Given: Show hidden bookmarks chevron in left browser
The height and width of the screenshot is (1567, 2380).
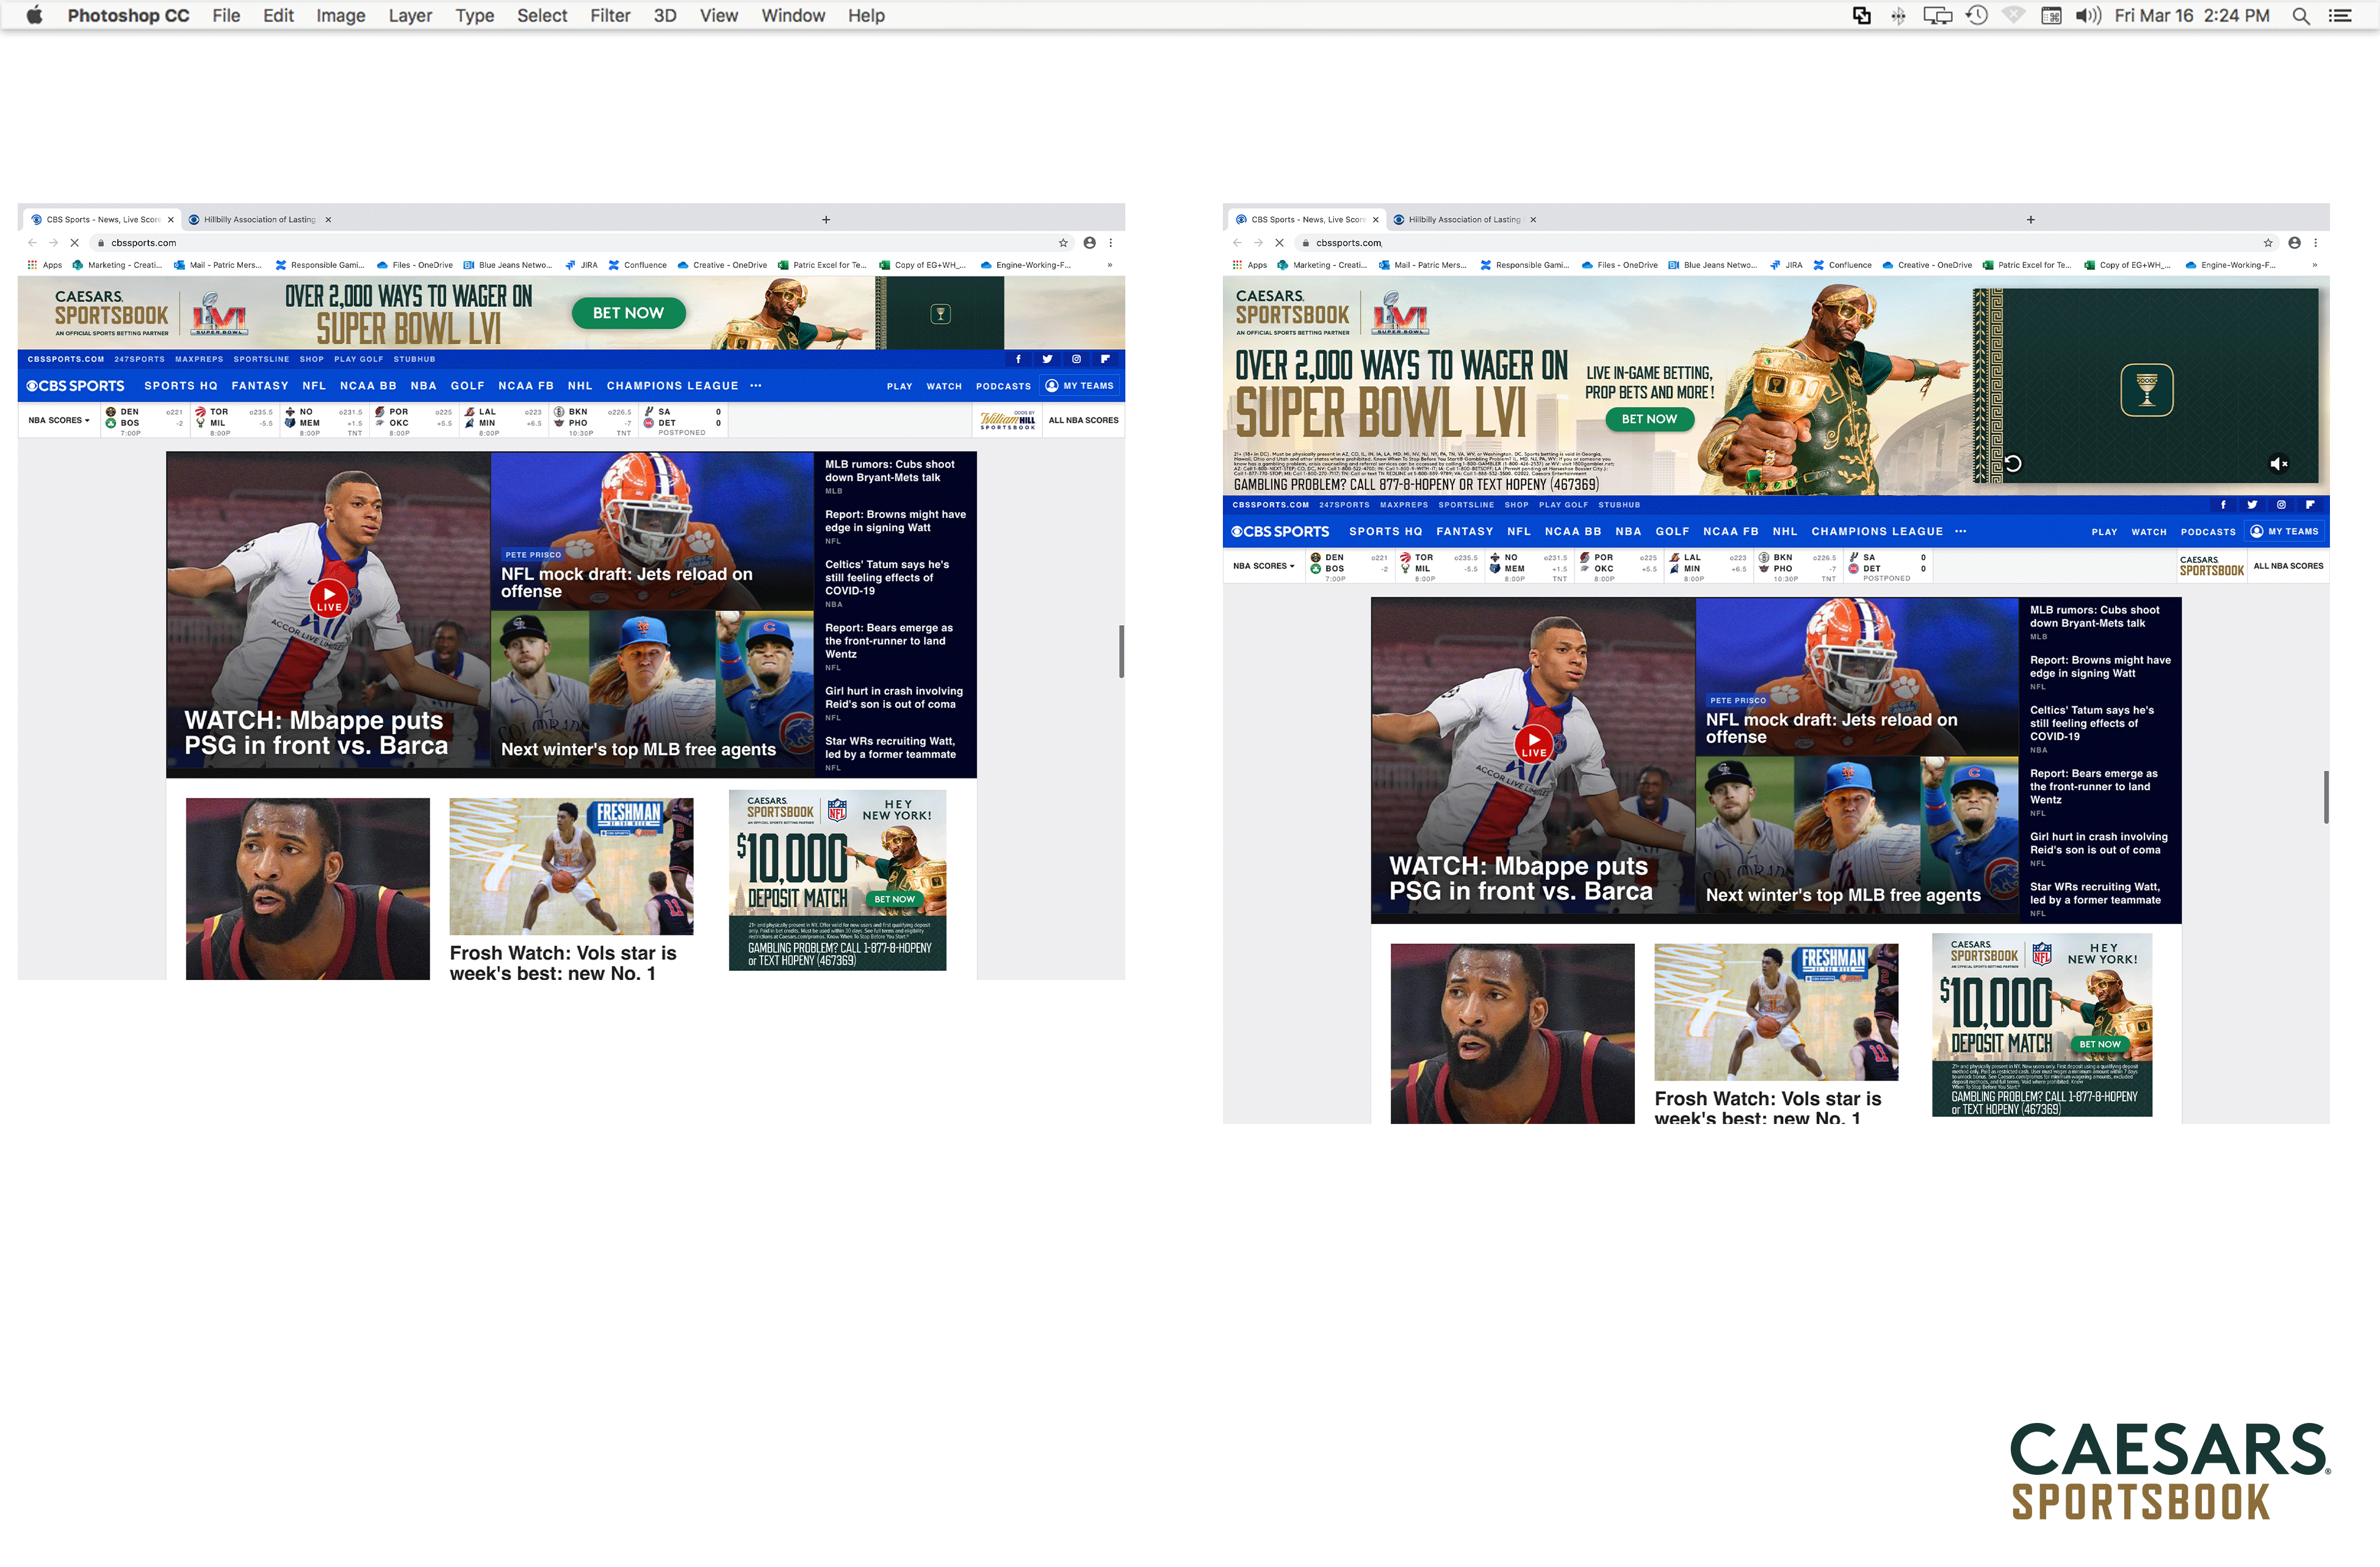Looking at the screenshot, I should (1110, 265).
